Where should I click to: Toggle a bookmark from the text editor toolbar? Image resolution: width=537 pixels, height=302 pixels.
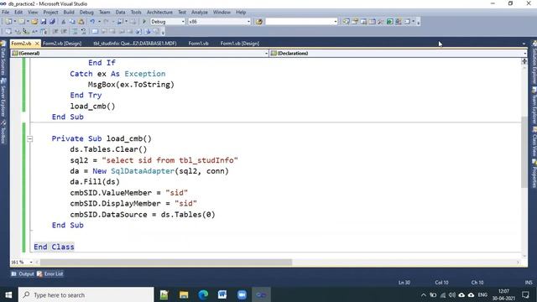point(95,32)
